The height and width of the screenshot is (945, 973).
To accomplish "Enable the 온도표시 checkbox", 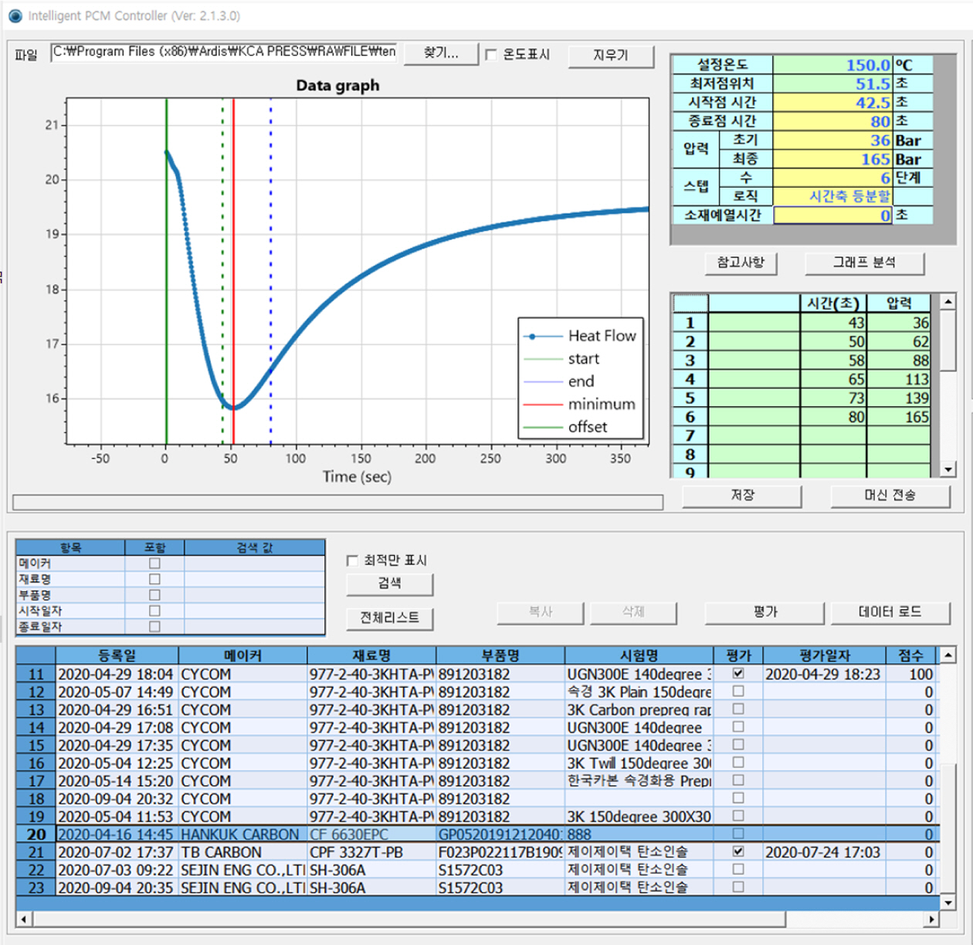I will 491,55.
